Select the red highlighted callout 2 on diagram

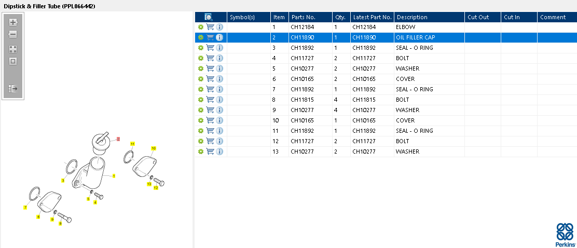tap(118, 139)
